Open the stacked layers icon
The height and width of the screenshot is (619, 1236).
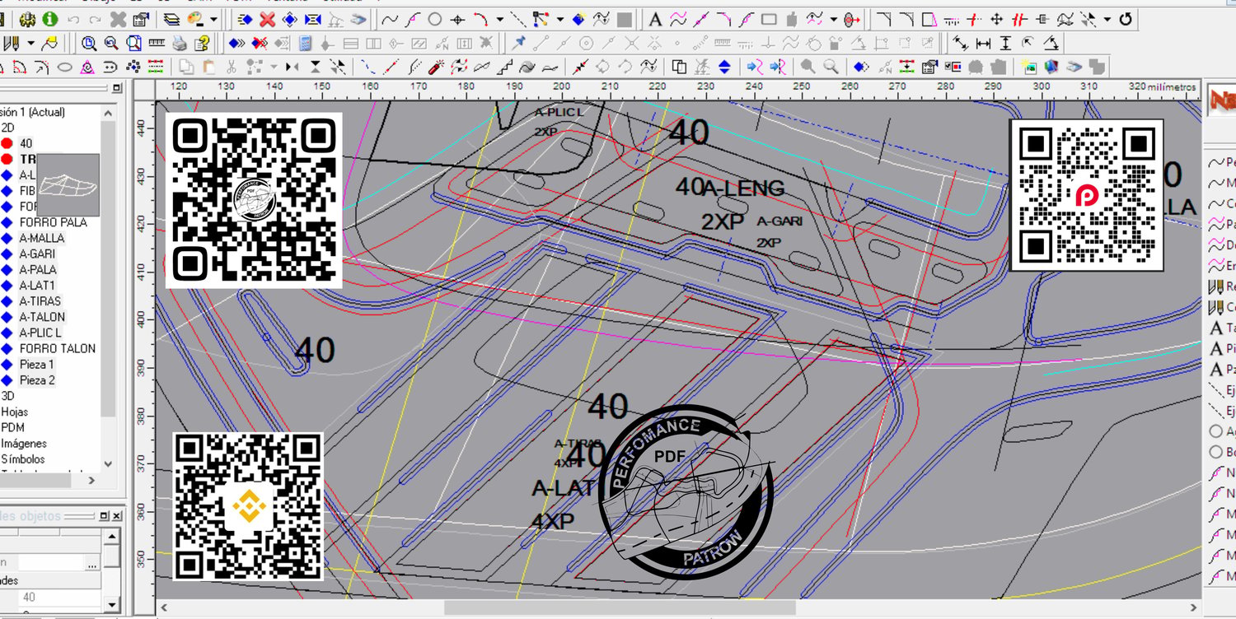coord(172,19)
